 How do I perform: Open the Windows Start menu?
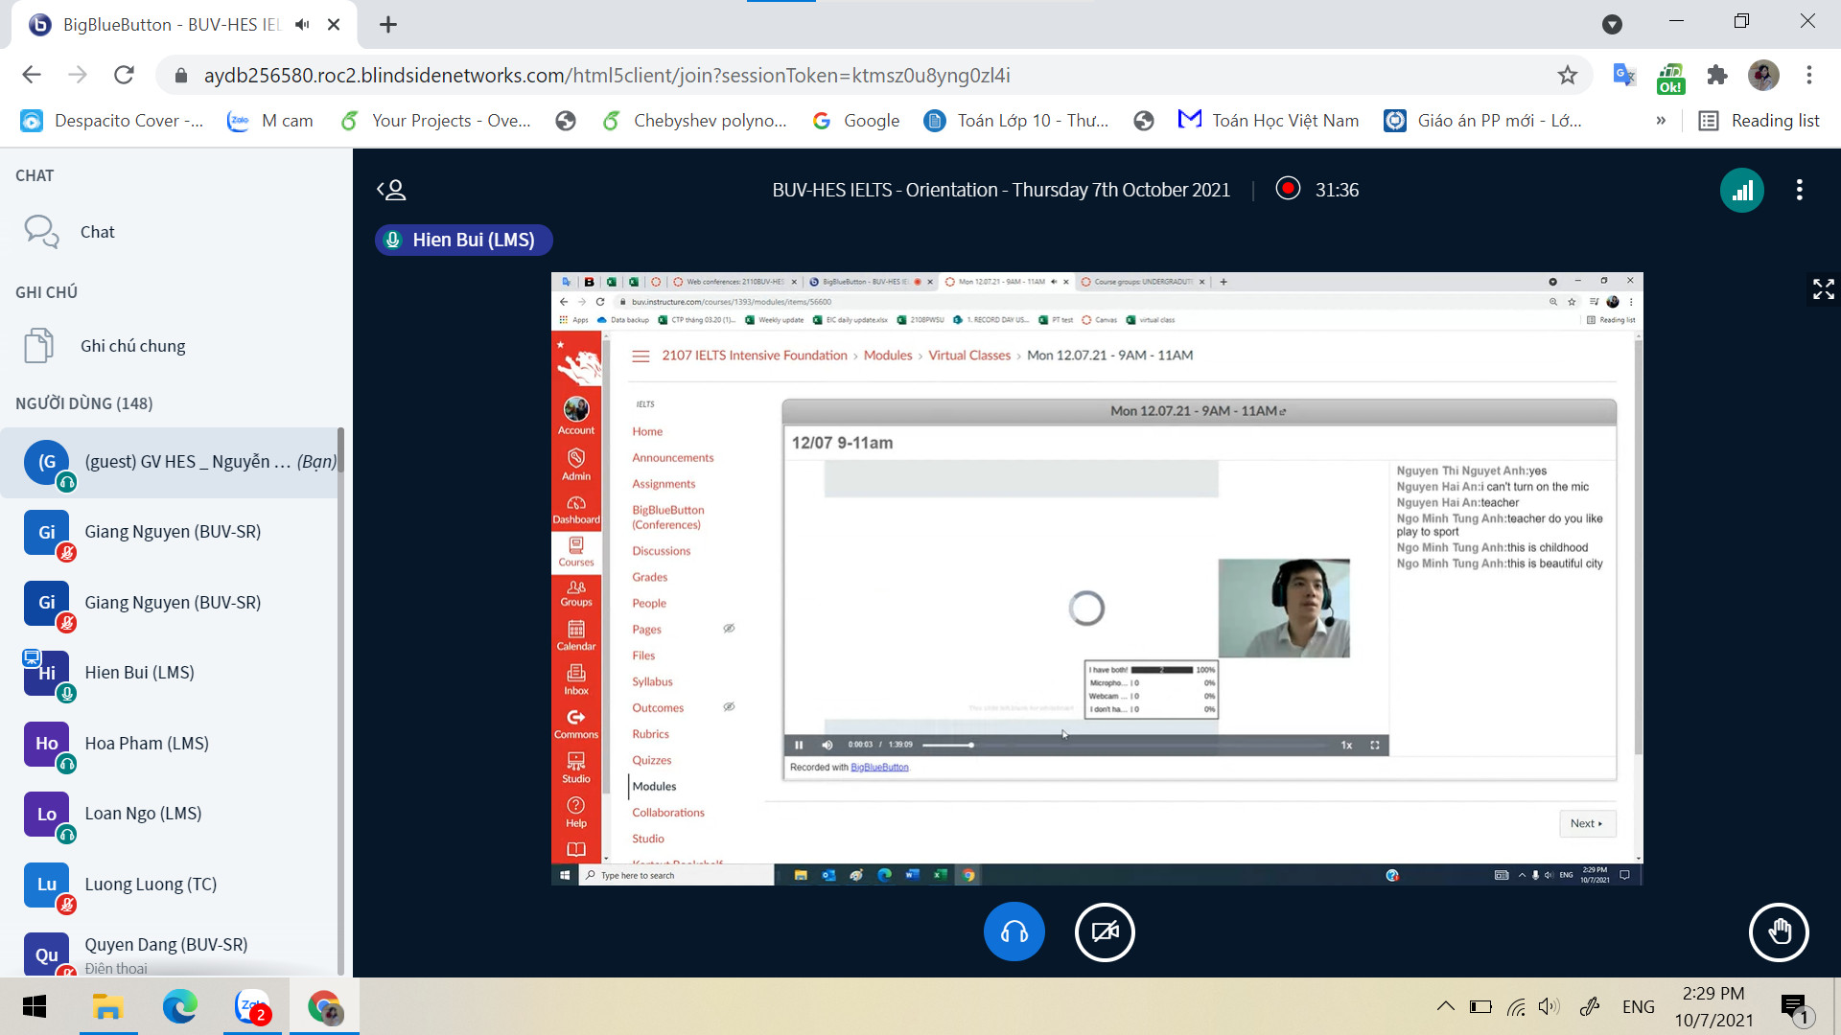(35, 1007)
